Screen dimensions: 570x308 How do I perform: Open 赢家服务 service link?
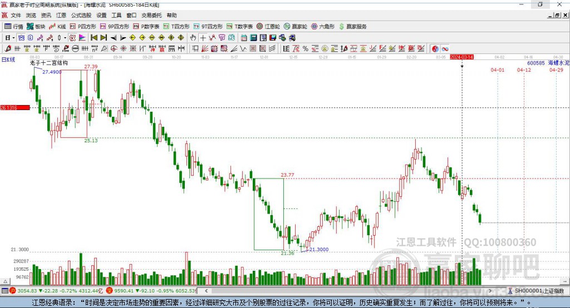352,27
